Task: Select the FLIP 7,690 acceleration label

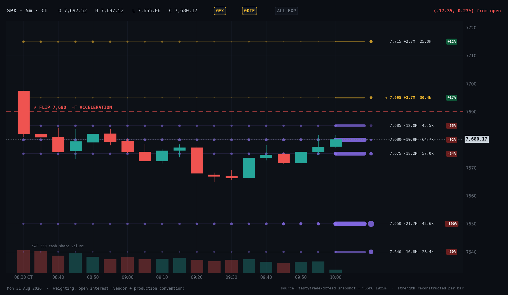Action: click(x=73, y=108)
